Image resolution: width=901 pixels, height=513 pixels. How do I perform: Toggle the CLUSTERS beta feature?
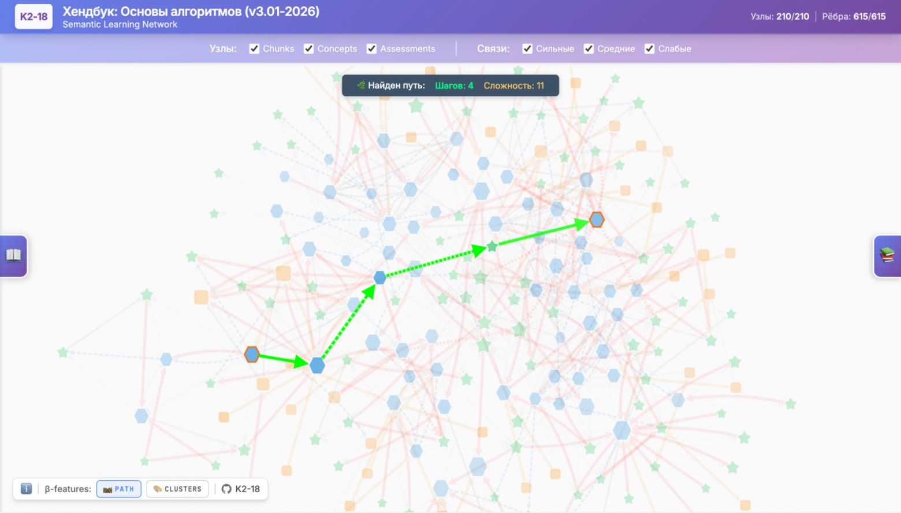click(177, 489)
